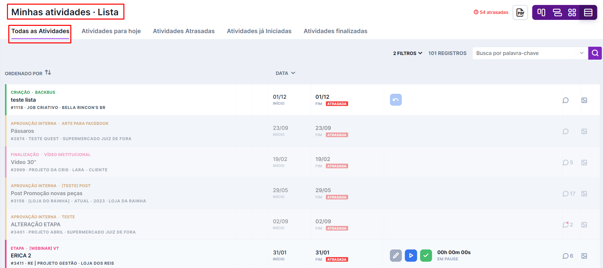Export the list as PDF
The image size is (603, 268).
tap(520, 13)
